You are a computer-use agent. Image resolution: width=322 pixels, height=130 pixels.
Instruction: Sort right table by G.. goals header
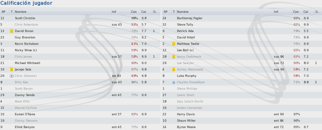(318, 12)
